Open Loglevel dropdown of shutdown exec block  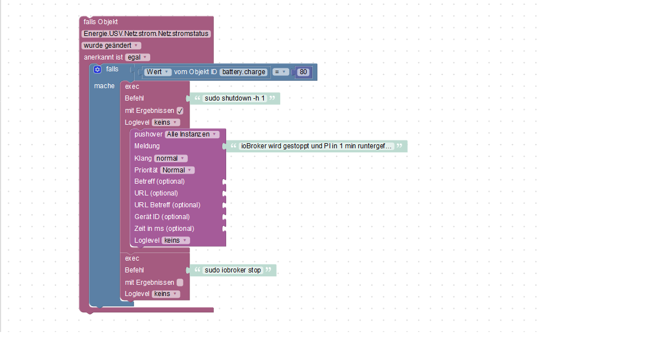click(166, 122)
